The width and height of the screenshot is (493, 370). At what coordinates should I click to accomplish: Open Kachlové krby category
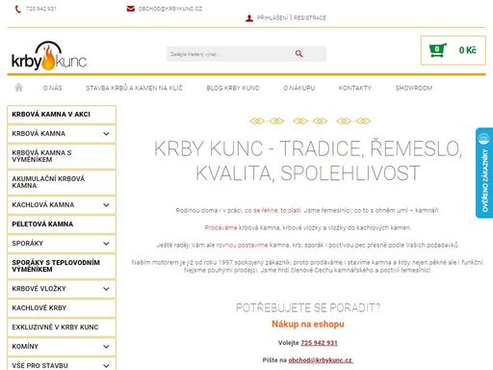(x=62, y=308)
